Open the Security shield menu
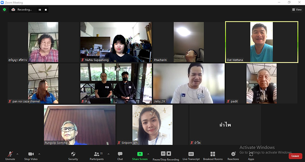Image resolution: width=305 pixels, height=162 pixels. point(73,156)
